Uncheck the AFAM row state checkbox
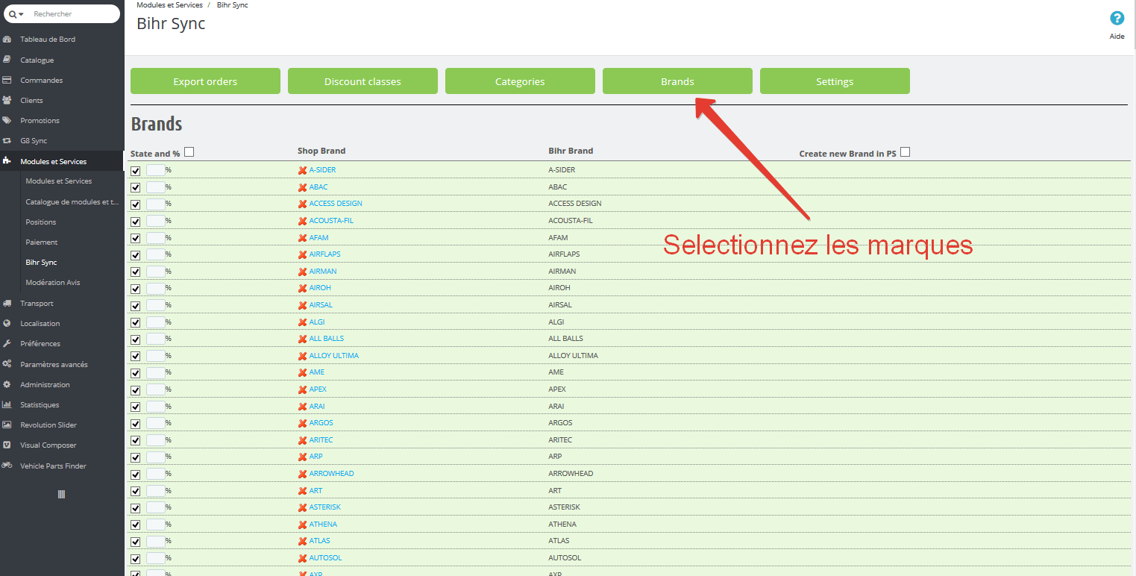The width and height of the screenshot is (1136, 576). [135, 238]
